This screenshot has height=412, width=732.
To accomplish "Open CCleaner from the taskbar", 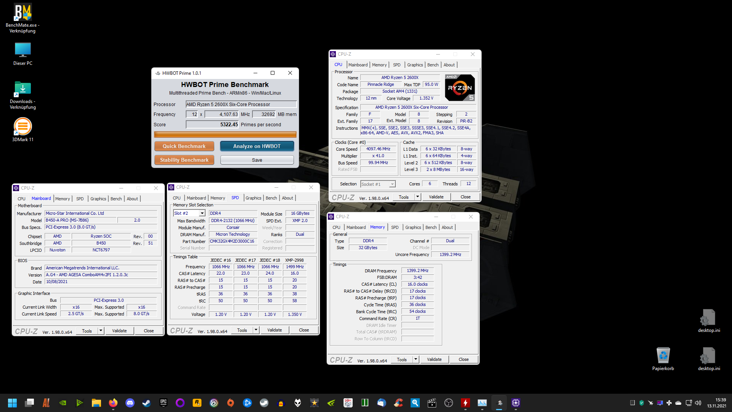I will coord(398,403).
